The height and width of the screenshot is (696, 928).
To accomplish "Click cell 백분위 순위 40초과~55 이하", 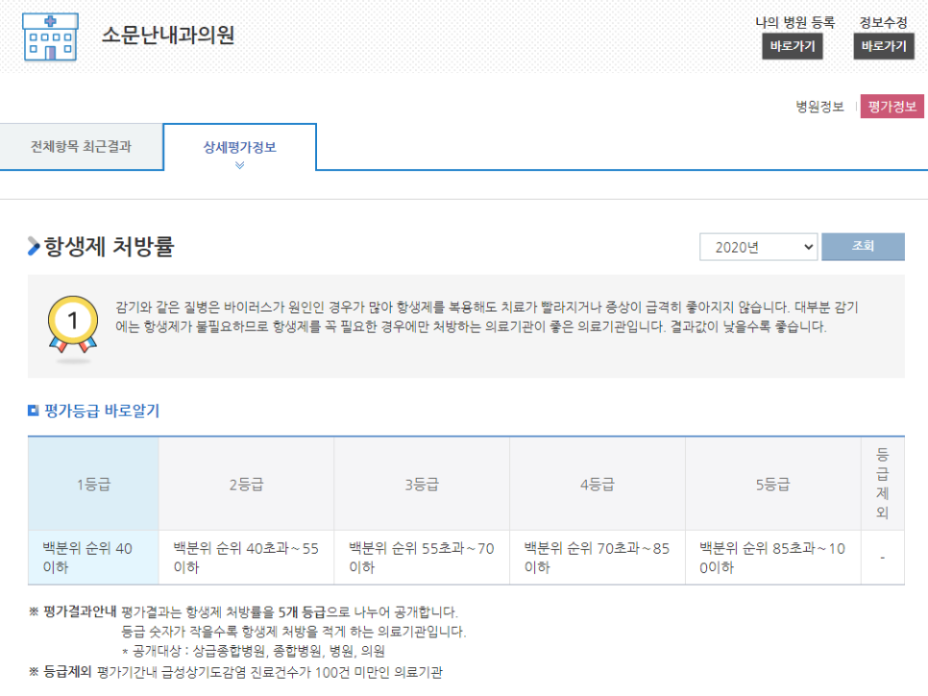I will 246,558.
